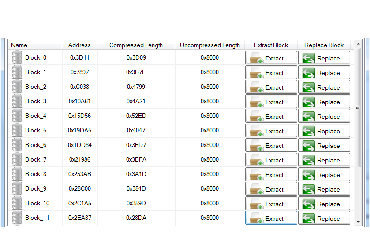Replace Block_4 contents
Screen dimensions: 370x245
click(x=324, y=116)
